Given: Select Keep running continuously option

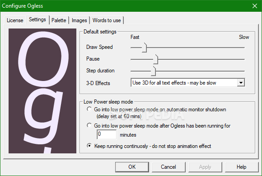Looking at the screenshot, I should click(89, 146).
